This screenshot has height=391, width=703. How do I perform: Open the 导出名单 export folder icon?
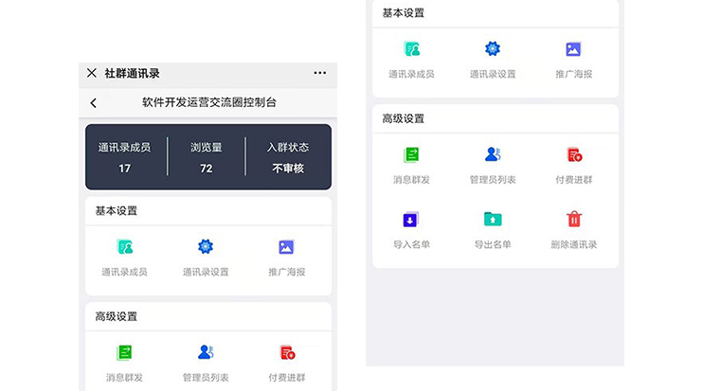coord(493,220)
